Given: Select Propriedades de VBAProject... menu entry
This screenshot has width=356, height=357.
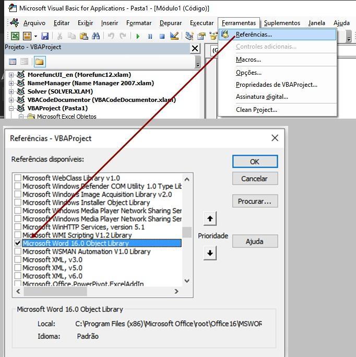Looking at the screenshot, I should point(277,85).
